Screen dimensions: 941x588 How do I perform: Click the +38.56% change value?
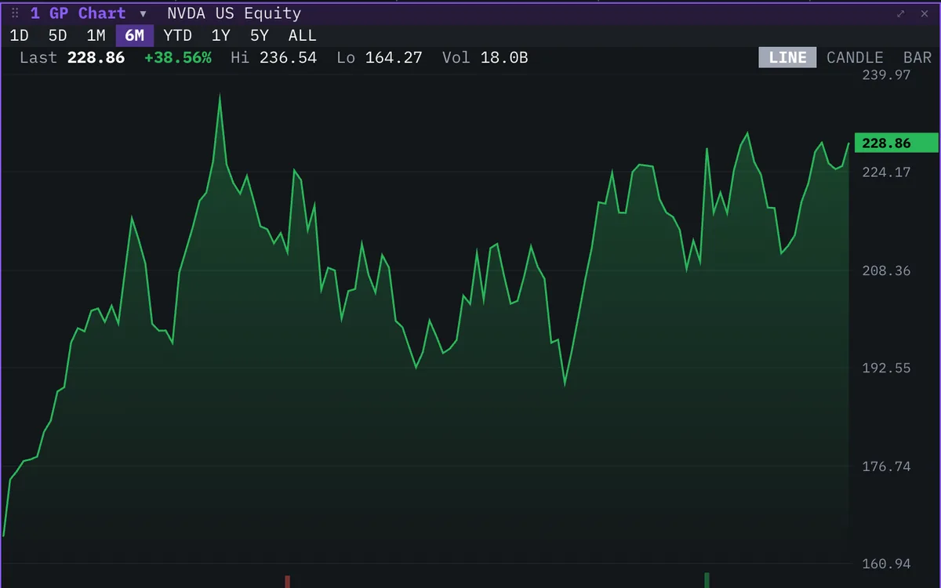(178, 57)
